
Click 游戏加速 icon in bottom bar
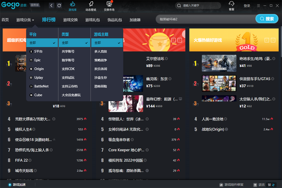click(x=10, y=184)
